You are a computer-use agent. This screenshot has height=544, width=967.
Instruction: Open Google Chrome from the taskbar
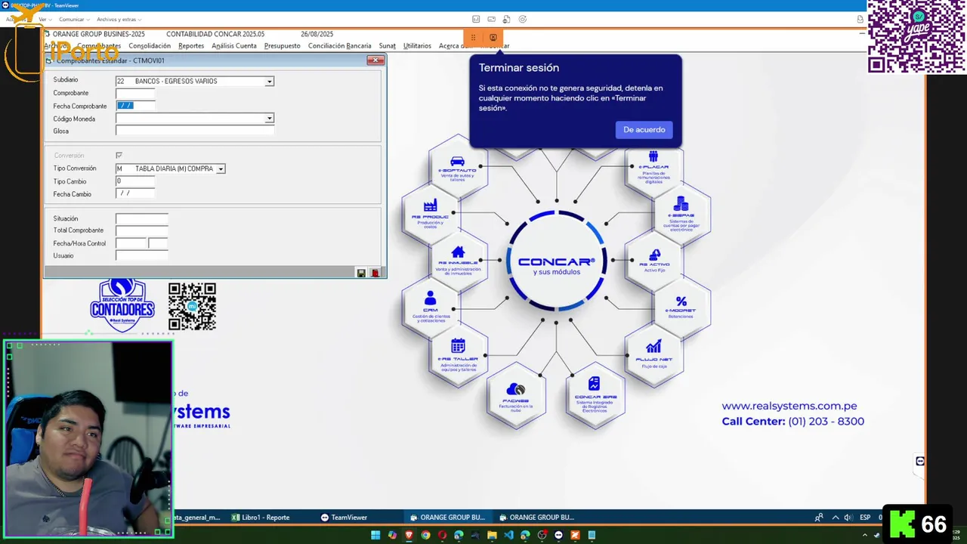tap(425, 535)
